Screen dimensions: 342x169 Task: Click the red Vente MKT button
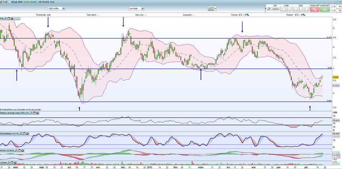(314, 9)
